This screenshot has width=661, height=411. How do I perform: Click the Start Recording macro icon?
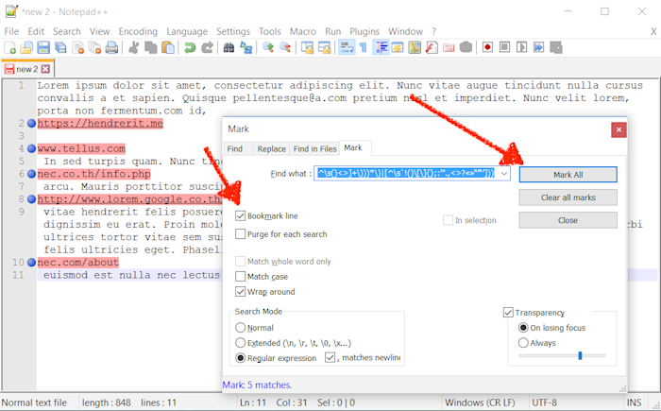pyautogui.click(x=488, y=47)
